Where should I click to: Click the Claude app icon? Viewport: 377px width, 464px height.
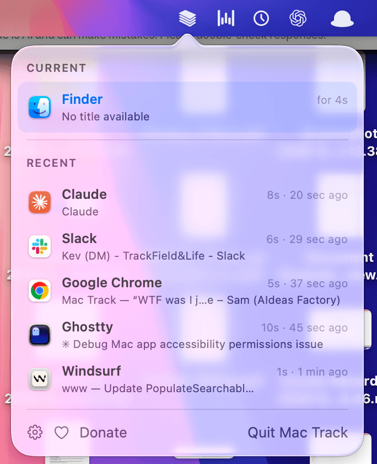pyautogui.click(x=40, y=202)
